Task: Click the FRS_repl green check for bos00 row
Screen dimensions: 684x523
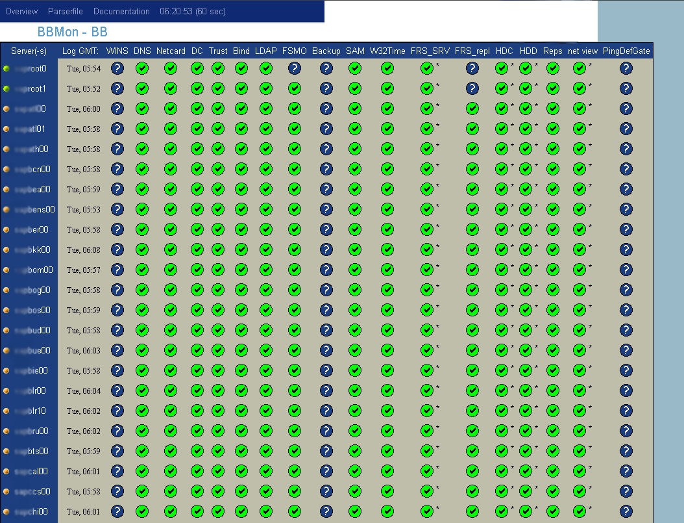Action: [472, 310]
